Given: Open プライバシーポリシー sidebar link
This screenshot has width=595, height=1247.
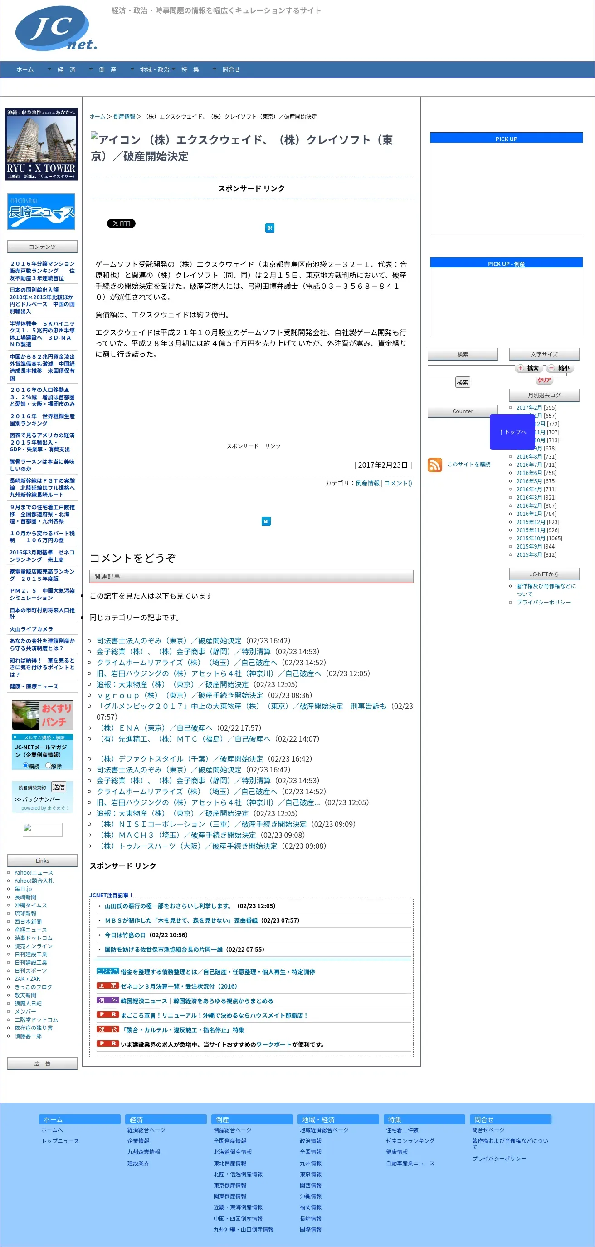Looking at the screenshot, I should coord(543,602).
